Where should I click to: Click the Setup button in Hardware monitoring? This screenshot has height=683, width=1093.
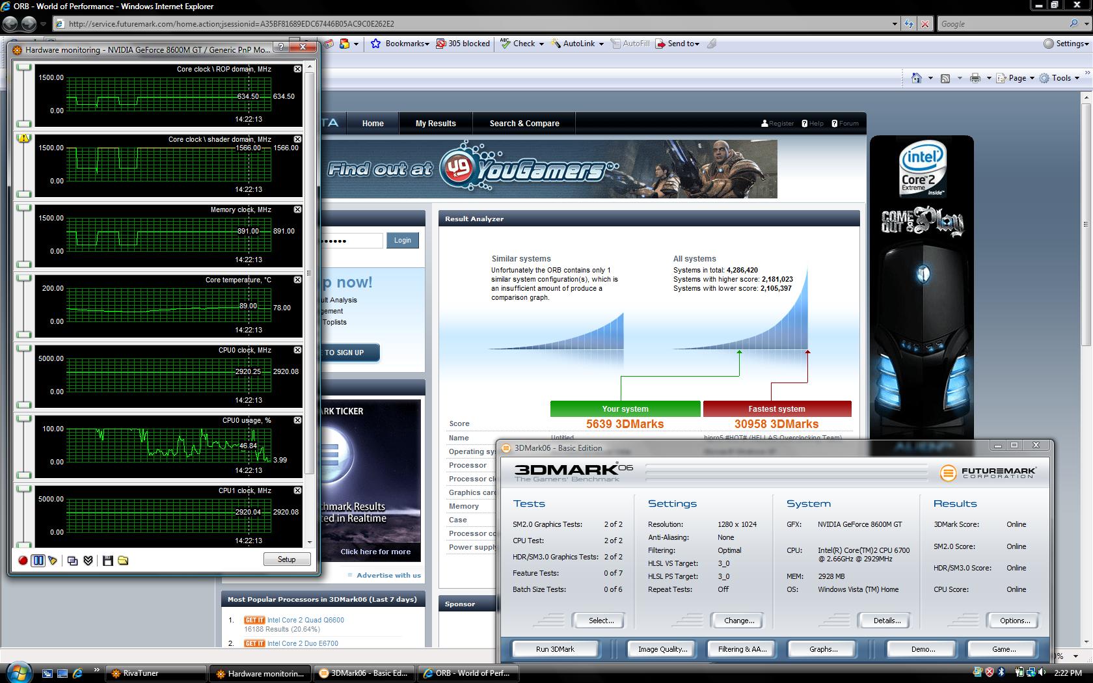[x=287, y=559]
